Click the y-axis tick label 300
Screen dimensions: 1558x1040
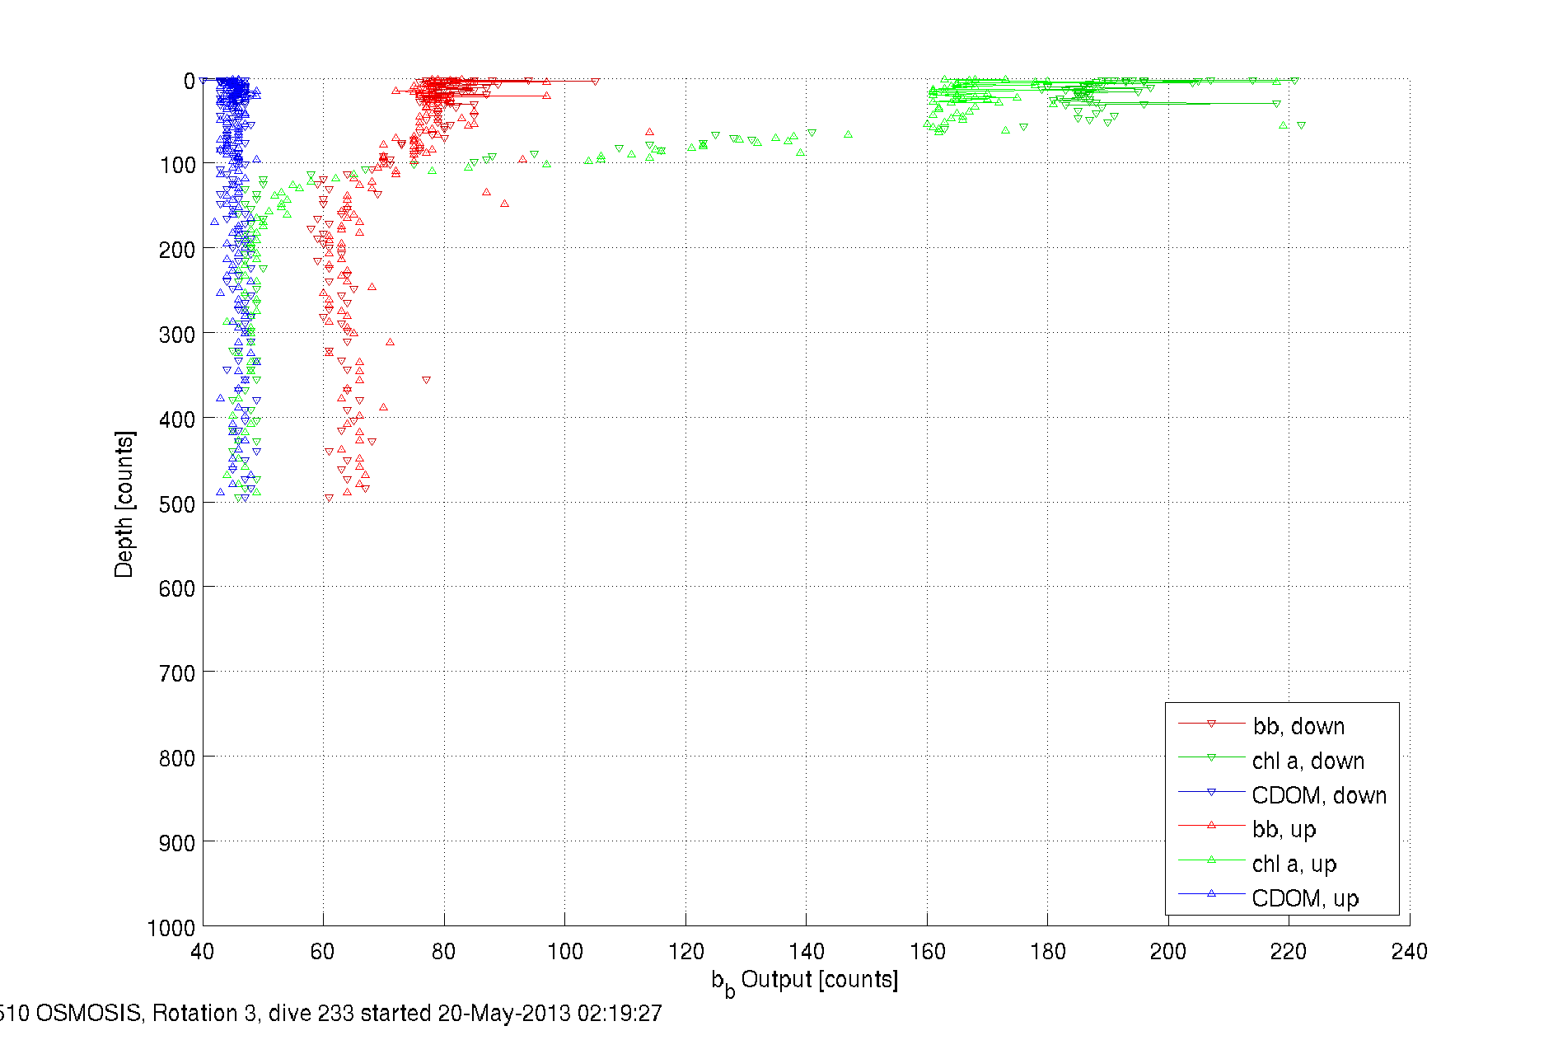[177, 335]
